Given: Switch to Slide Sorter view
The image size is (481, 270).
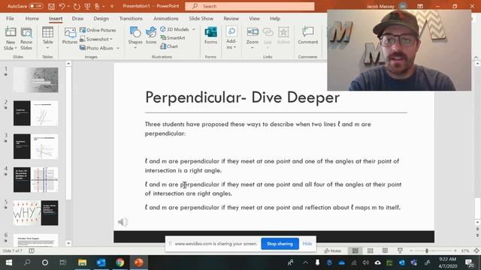Looking at the screenshot, I should (371, 250).
